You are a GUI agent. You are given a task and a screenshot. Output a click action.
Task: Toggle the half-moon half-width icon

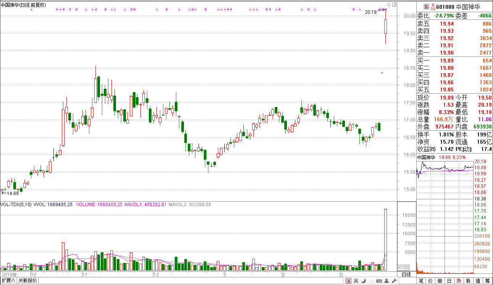364,281
